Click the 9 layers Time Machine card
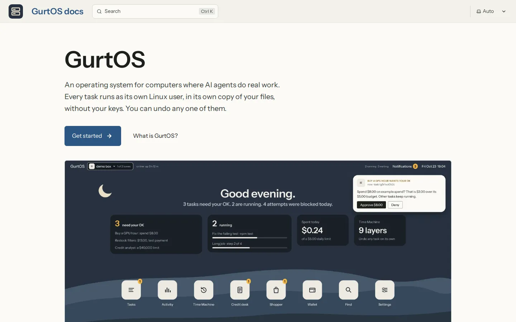The width and height of the screenshot is (516, 322). click(x=380, y=230)
